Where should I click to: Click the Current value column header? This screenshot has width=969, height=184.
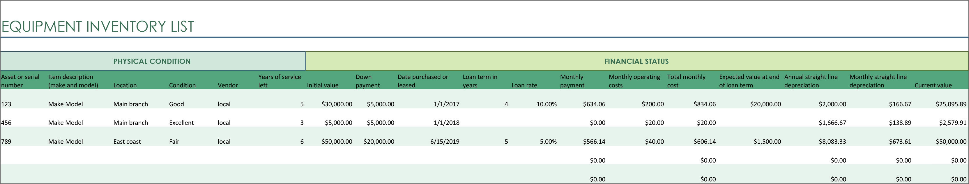coord(933,85)
